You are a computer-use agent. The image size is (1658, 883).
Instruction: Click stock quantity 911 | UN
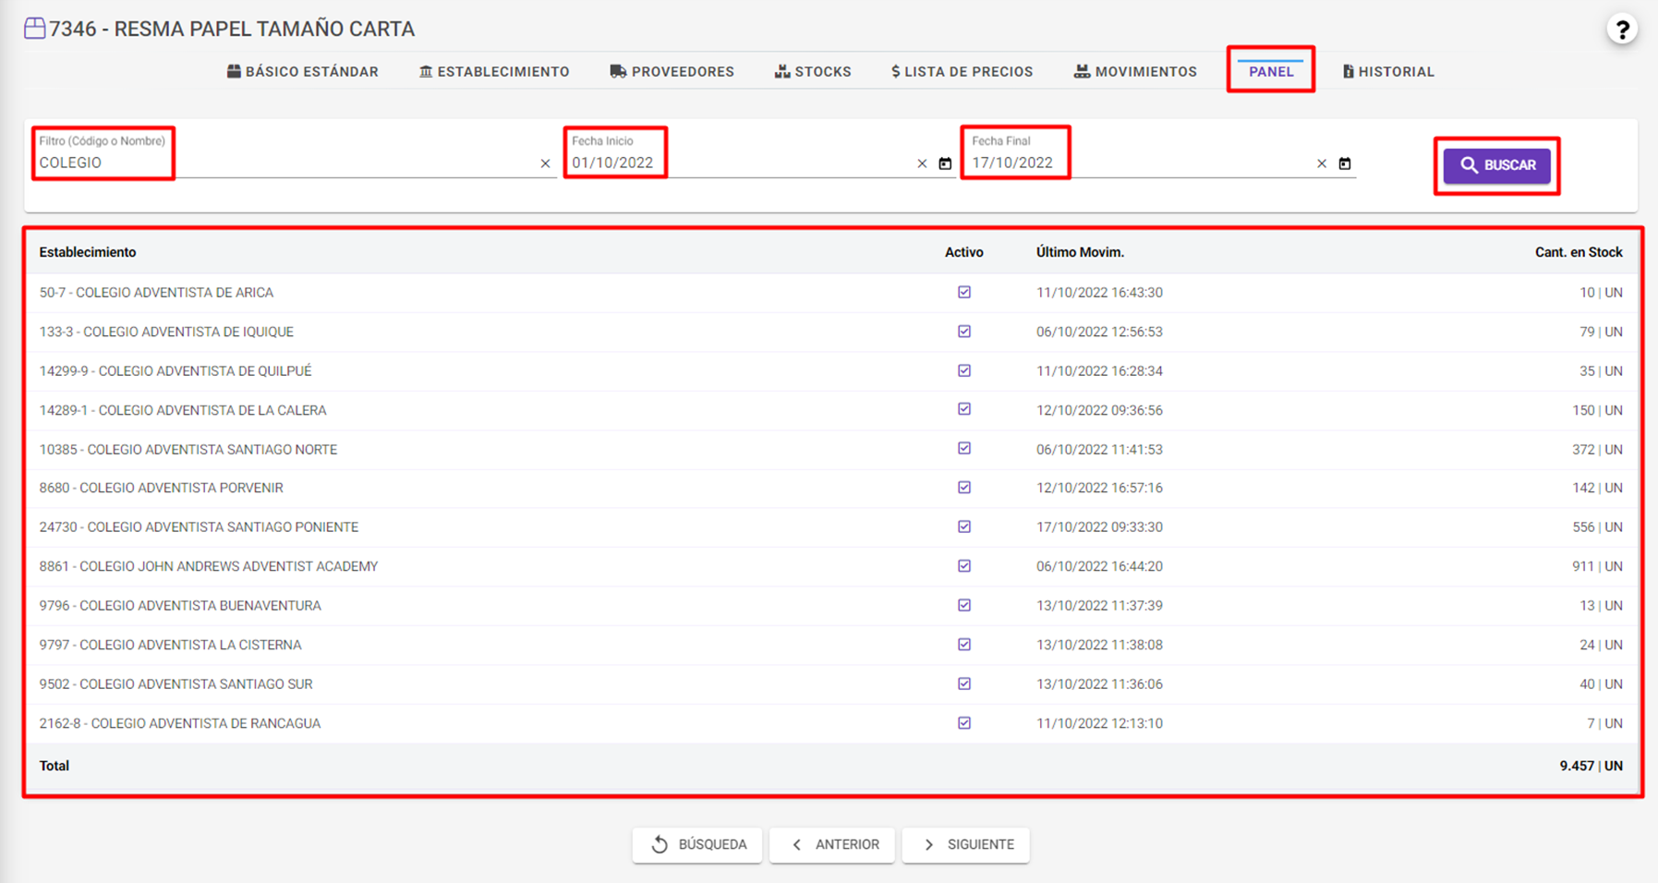point(1597,566)
